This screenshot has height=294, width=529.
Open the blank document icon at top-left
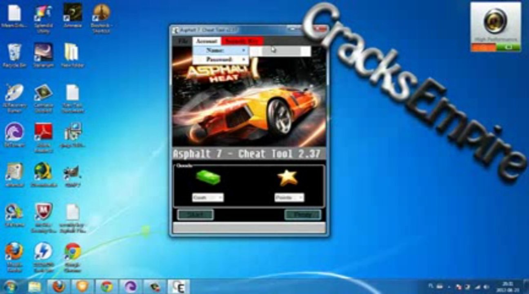tap(14, 16)
